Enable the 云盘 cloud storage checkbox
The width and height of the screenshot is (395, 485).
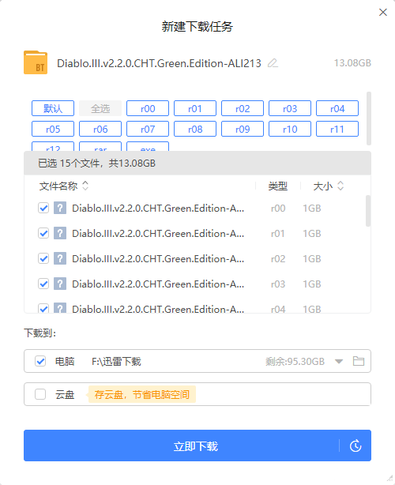pyautogui.click(x=40, y=394)
